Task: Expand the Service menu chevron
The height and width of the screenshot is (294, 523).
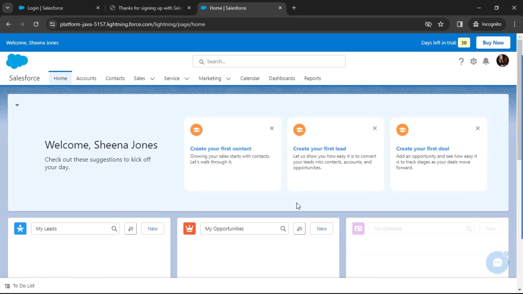Action: [x=187, y=79]
